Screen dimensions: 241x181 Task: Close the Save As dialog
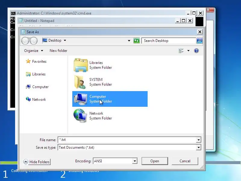[x=200, y=32]
